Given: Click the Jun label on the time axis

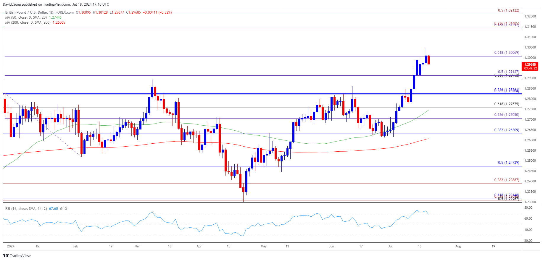Looking at the screenshot, I should (x=331, y=246).
